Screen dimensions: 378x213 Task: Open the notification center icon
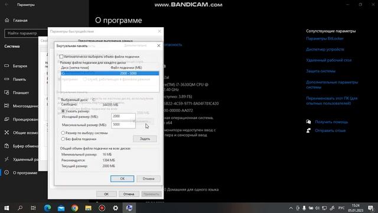371,208
